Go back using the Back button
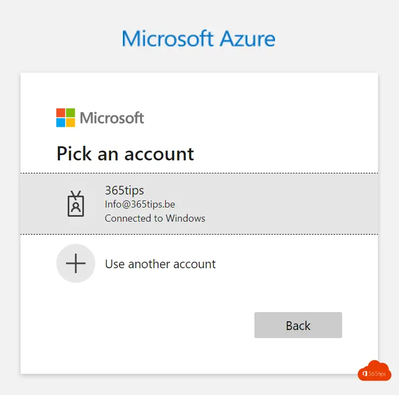The image size is (399, 395). coord(298,325)
